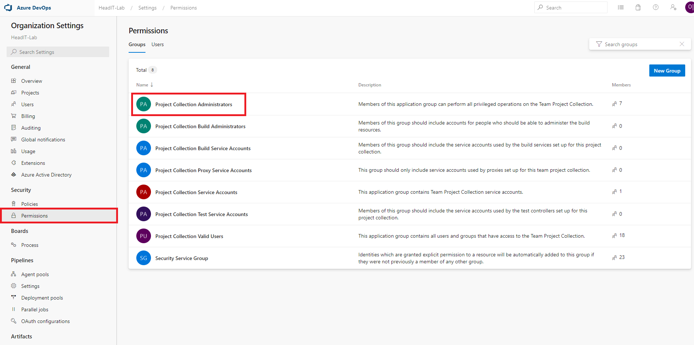Click the Auditing sidebar icon
The height and width of the screenshot is (345, 694).
pos(14,127)
